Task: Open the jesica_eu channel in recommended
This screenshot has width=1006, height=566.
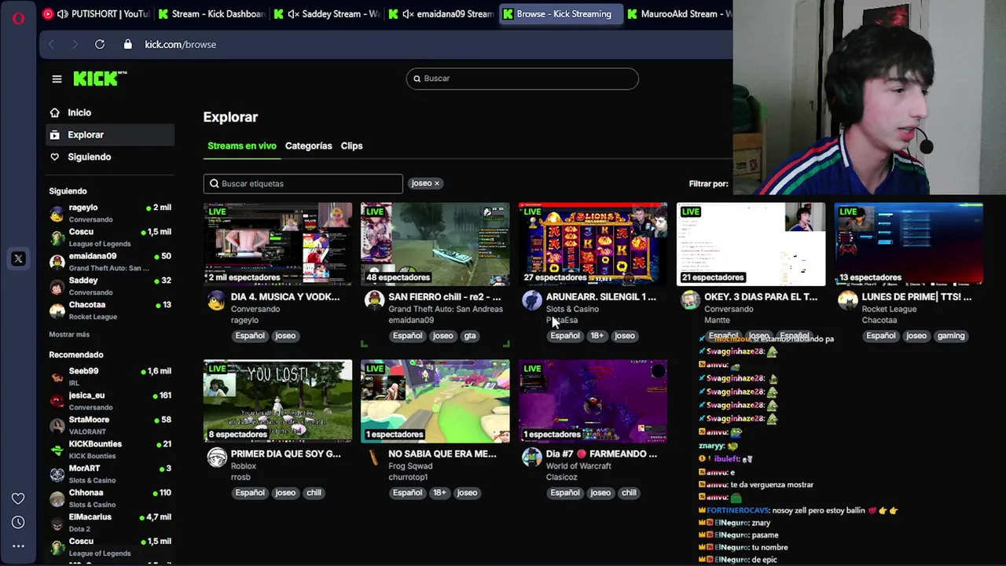Action: click(110, 401)
